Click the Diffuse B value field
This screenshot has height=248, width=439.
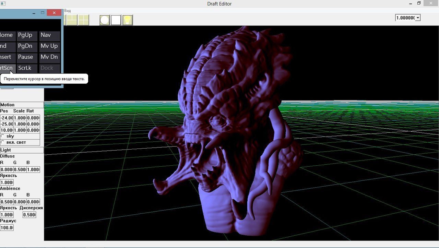tap(33, 169)
